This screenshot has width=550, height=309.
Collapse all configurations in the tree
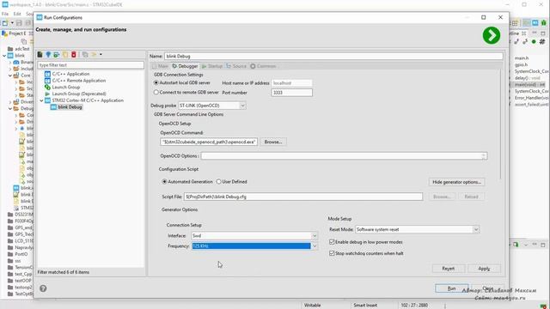[85, 54]
